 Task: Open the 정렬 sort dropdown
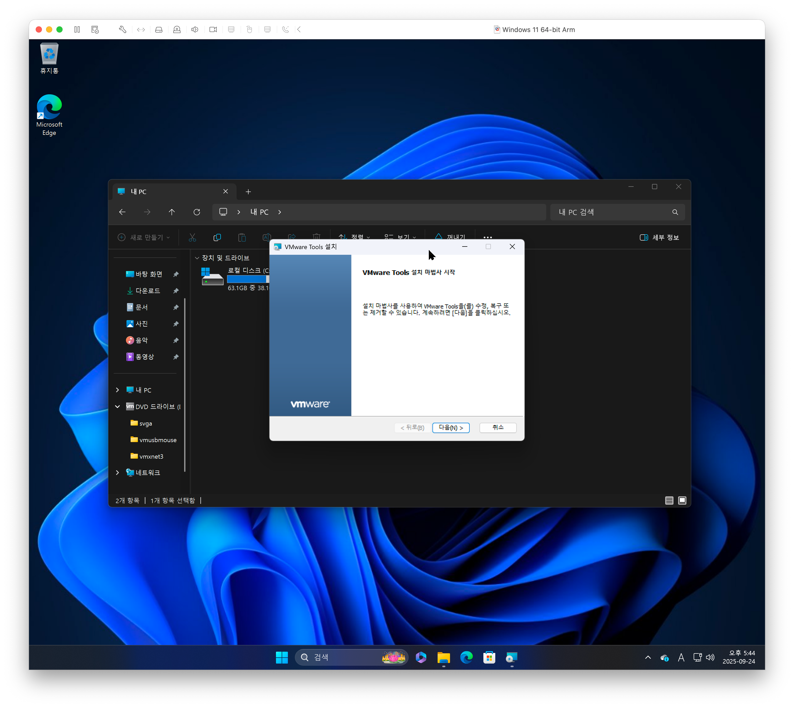click(x=354, y=237)
